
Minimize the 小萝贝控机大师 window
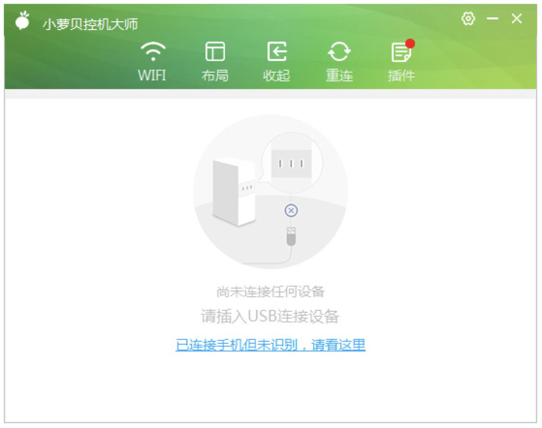[493, 18]
